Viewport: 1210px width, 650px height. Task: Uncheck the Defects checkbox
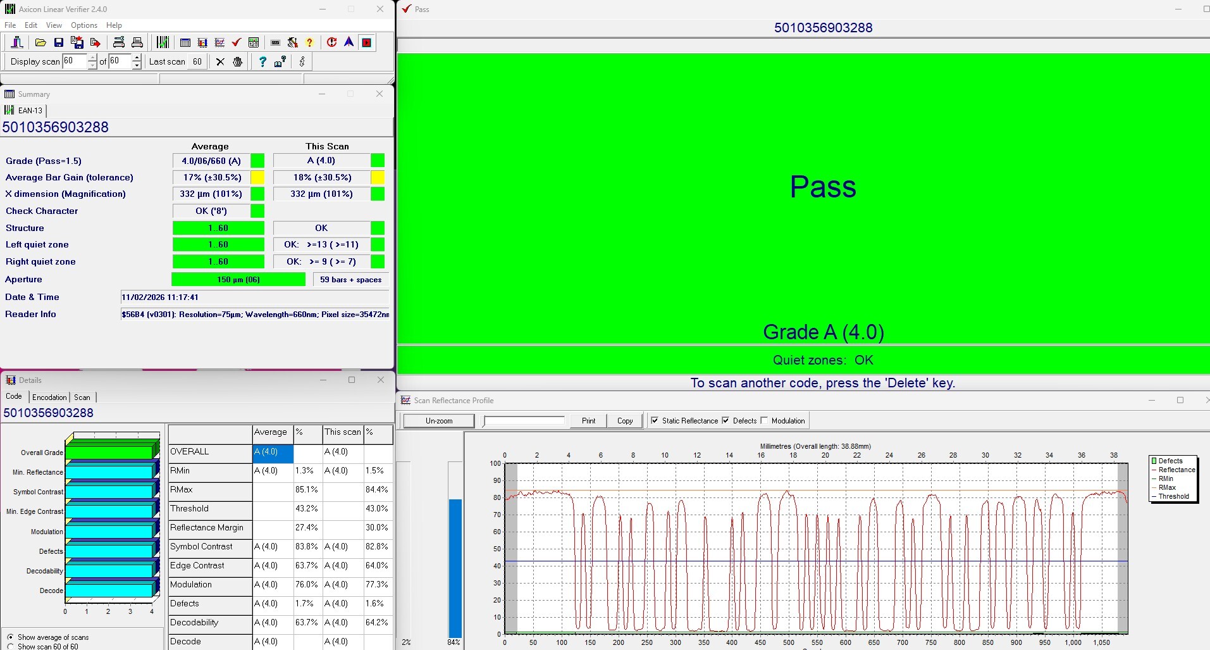(725, 420)
